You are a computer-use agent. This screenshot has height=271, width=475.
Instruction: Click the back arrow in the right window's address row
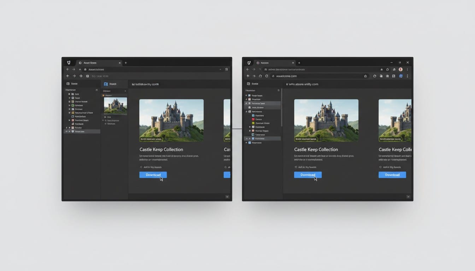248,76
